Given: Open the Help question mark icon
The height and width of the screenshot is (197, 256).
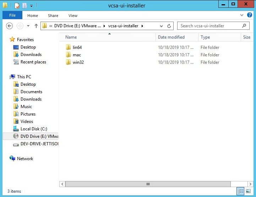Looking at the screenshot, I should pyautogui.click(x=249, y=15).
